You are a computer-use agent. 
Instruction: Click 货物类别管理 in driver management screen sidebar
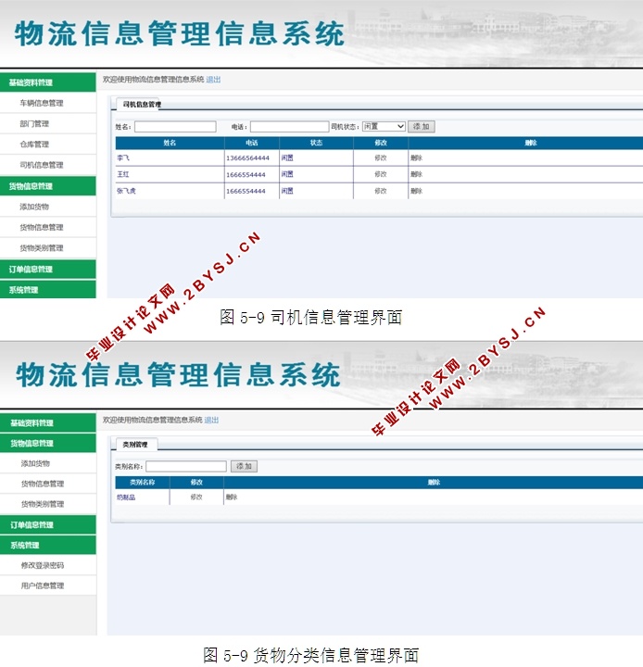[42, 248]
